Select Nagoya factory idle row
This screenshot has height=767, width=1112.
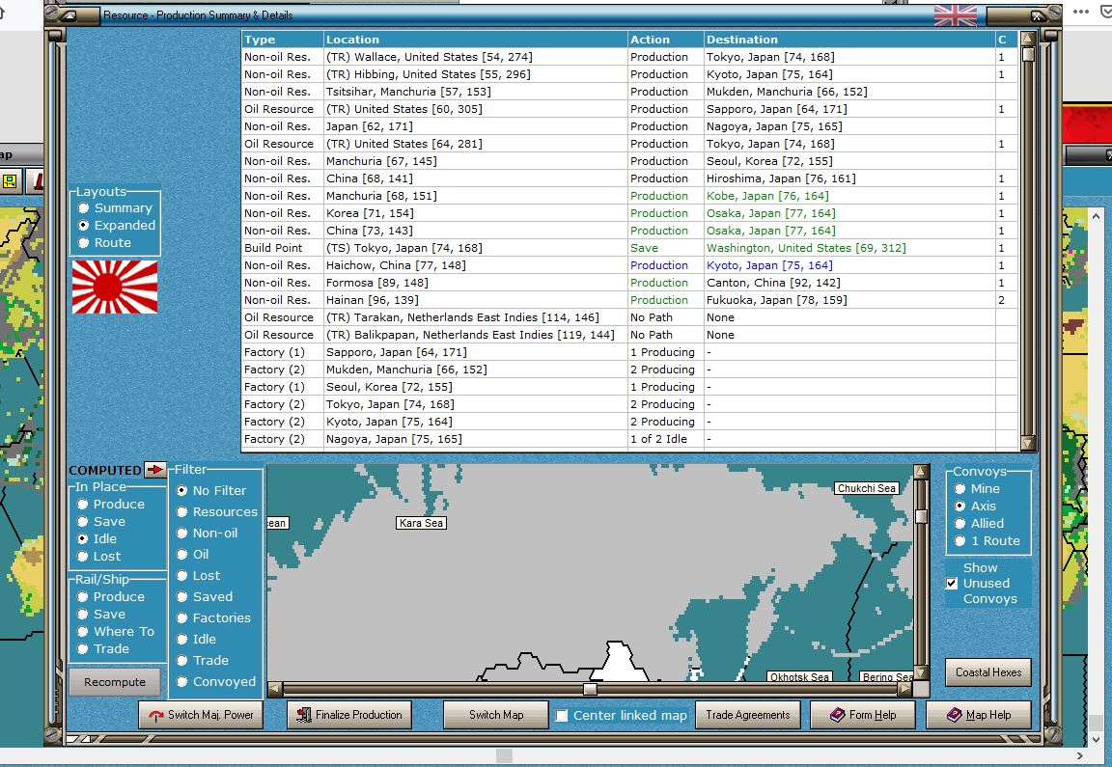(629, 439)
